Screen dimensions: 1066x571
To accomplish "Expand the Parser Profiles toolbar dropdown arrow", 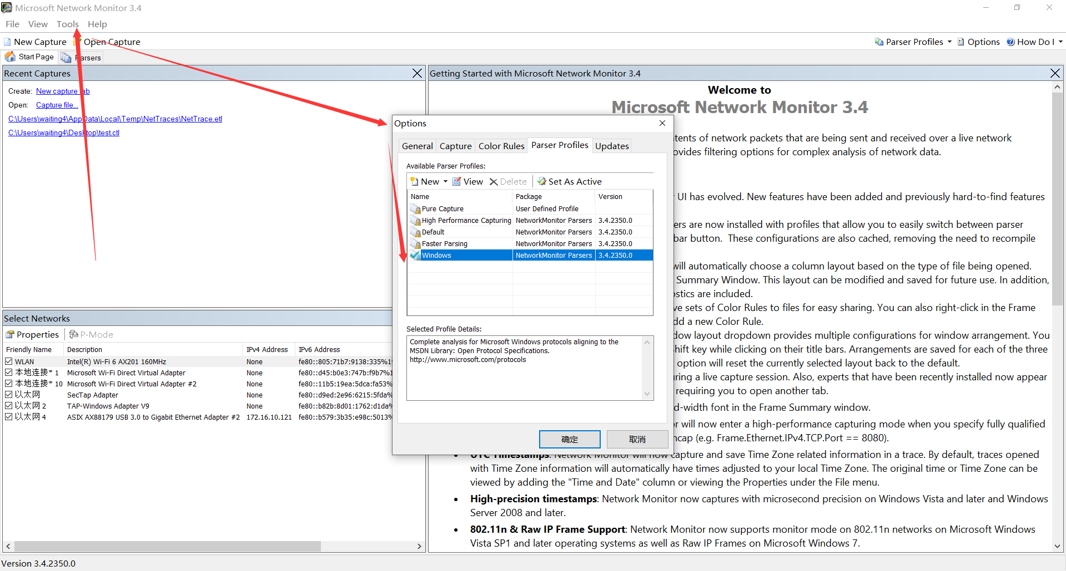I will pyautogui.click(x=949, y=42).
